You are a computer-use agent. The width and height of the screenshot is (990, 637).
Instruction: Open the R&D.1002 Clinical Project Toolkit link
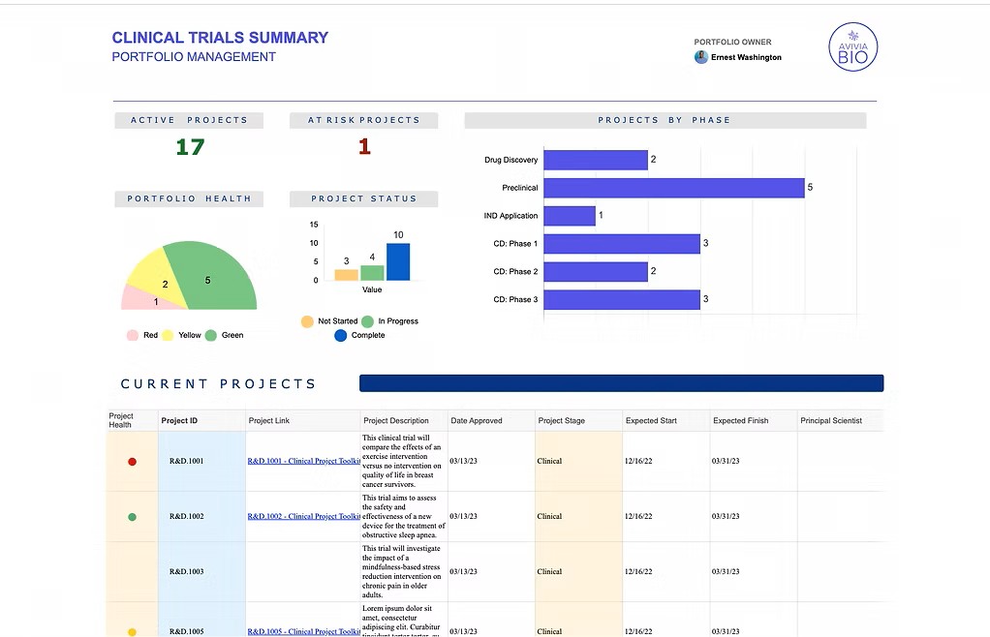click(x=303, y=516)
